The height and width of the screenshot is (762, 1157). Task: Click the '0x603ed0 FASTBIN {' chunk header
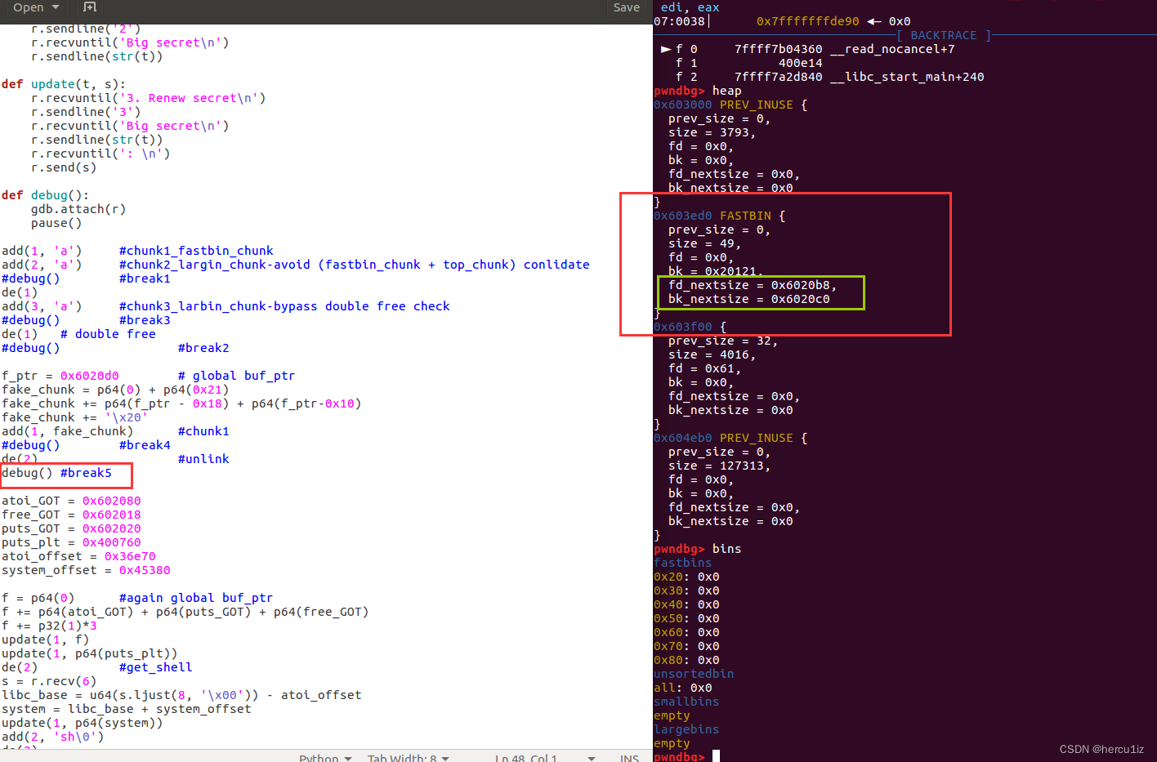tap(720, 216)
